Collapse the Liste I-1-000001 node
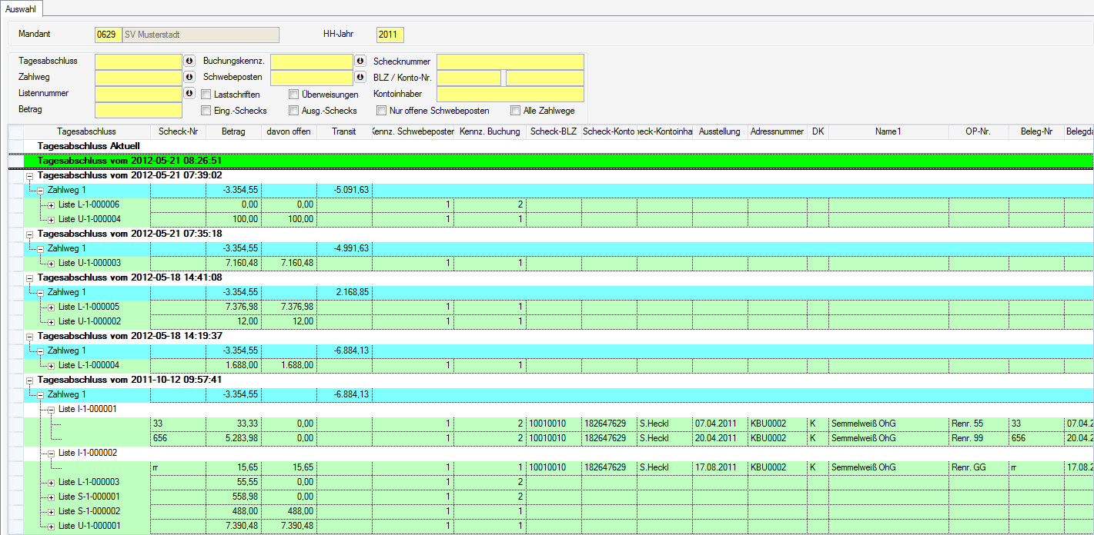1094x535 pixels. tap(52, 410)
